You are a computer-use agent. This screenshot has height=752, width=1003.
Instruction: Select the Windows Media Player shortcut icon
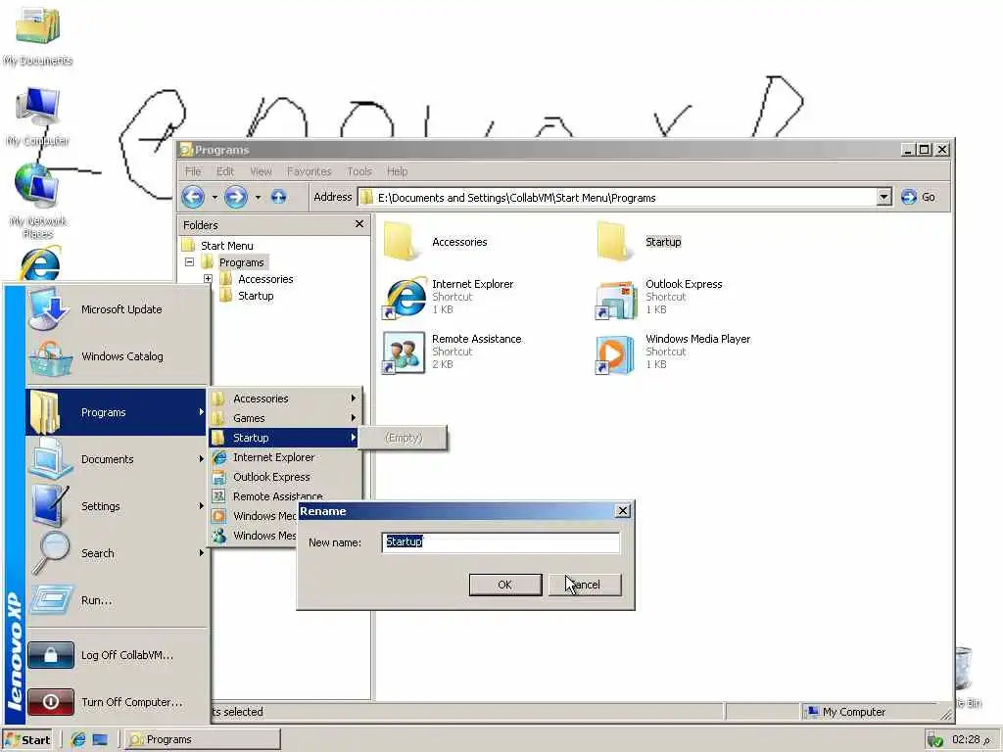615,353
